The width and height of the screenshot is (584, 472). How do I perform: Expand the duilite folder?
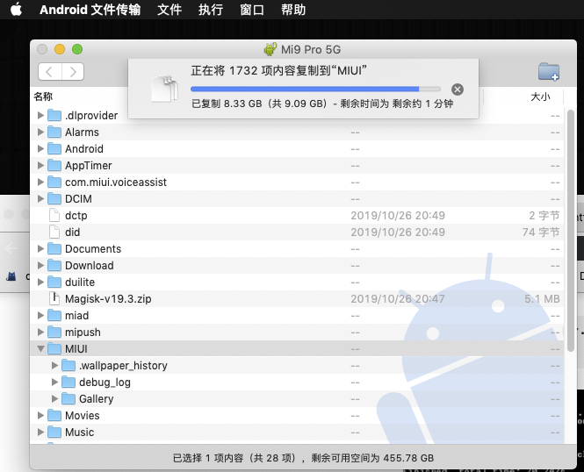[x=40, y=282]
